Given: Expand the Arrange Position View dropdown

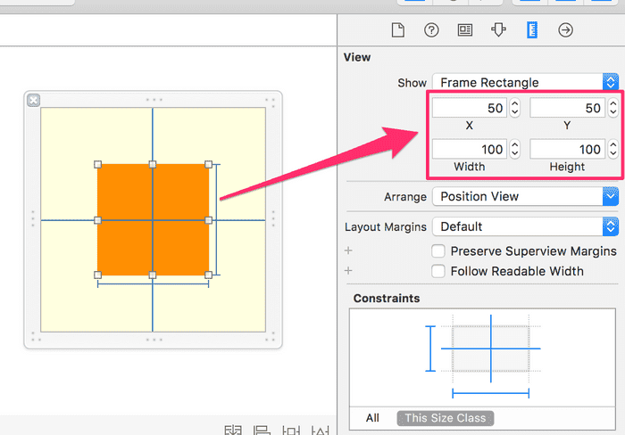Looking at the screenshot, I should pyautogui.click(x=525, y=196).
